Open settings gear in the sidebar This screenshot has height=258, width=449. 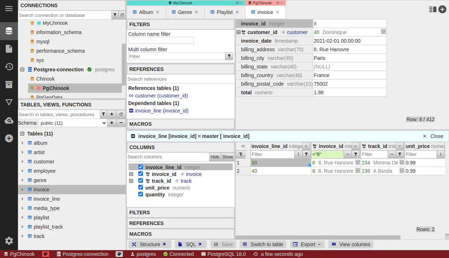click(x=9, y=241)
